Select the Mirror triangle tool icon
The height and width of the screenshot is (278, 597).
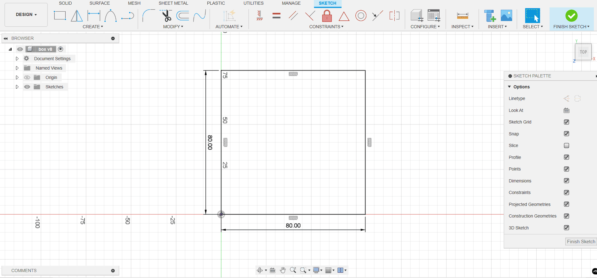pos(77,15)
